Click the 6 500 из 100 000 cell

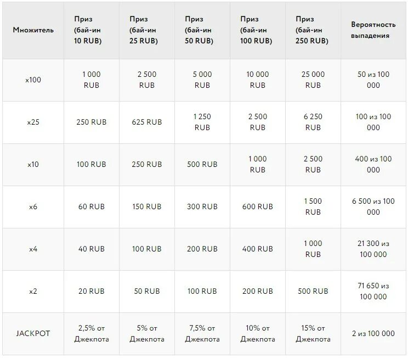(x=373, y=206)
